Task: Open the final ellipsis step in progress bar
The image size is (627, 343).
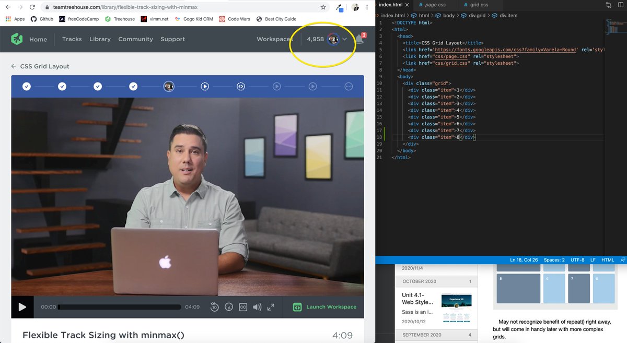Action: tap(349, 86)
